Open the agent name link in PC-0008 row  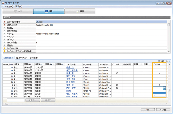pos(72,70)
